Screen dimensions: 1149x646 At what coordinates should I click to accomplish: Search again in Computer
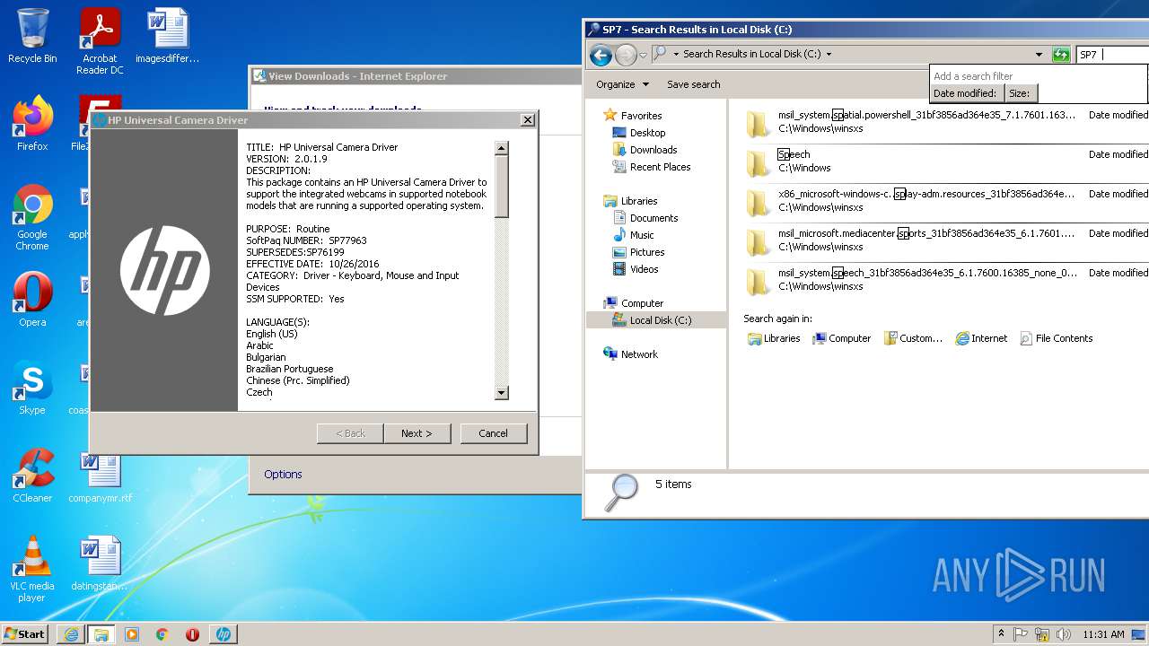(x=841, y=338)
